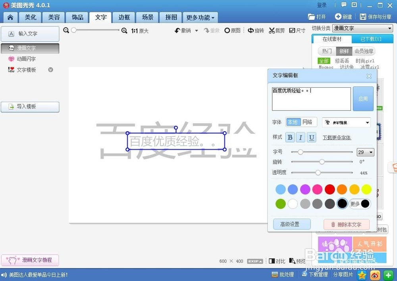
Task: Click the 打开 folder icon
Action: (311, 17)
